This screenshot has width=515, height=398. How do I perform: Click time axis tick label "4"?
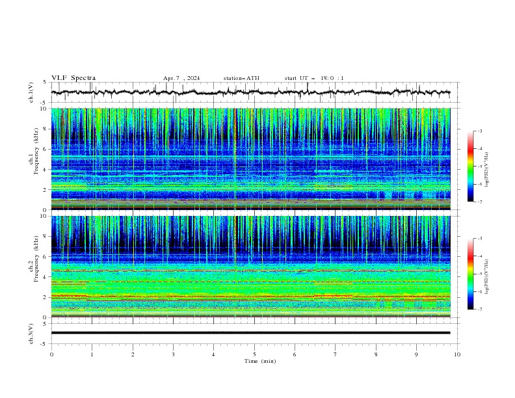(x=213, y=354)
